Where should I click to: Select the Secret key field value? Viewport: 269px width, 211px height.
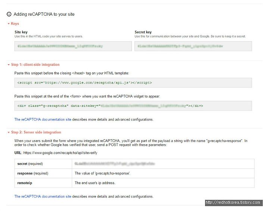[193, 46]
